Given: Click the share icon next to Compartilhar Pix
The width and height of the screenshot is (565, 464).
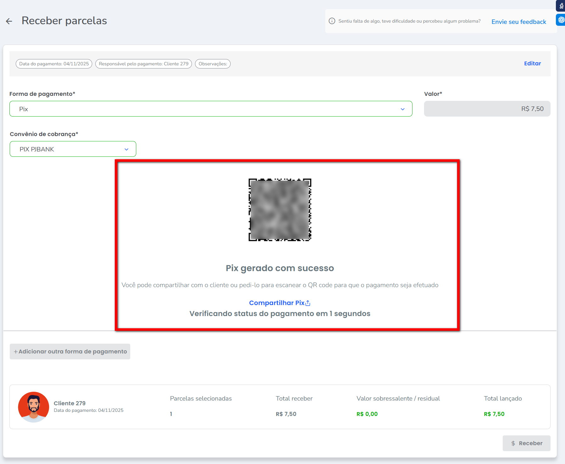Looking at the screenshot, I should pyautogui.click(x=308, y=303).
